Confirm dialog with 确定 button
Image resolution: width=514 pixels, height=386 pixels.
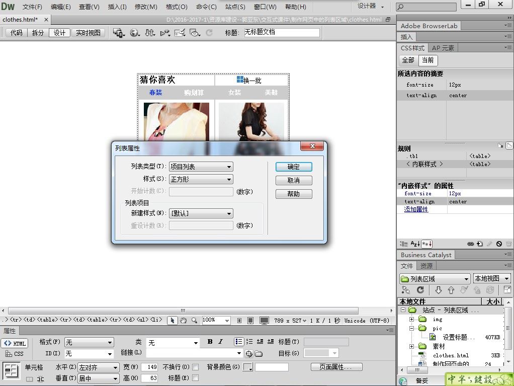point(294,167)
